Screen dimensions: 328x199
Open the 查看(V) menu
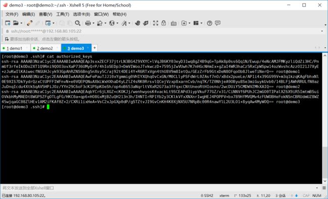(45, 14)
